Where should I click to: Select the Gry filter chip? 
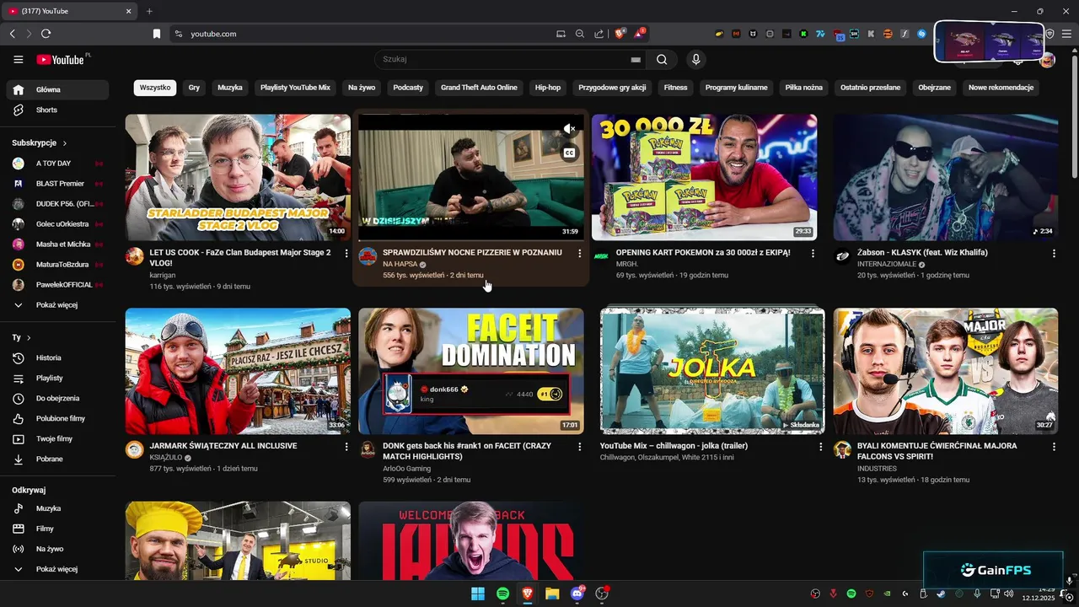click(194, 88)
